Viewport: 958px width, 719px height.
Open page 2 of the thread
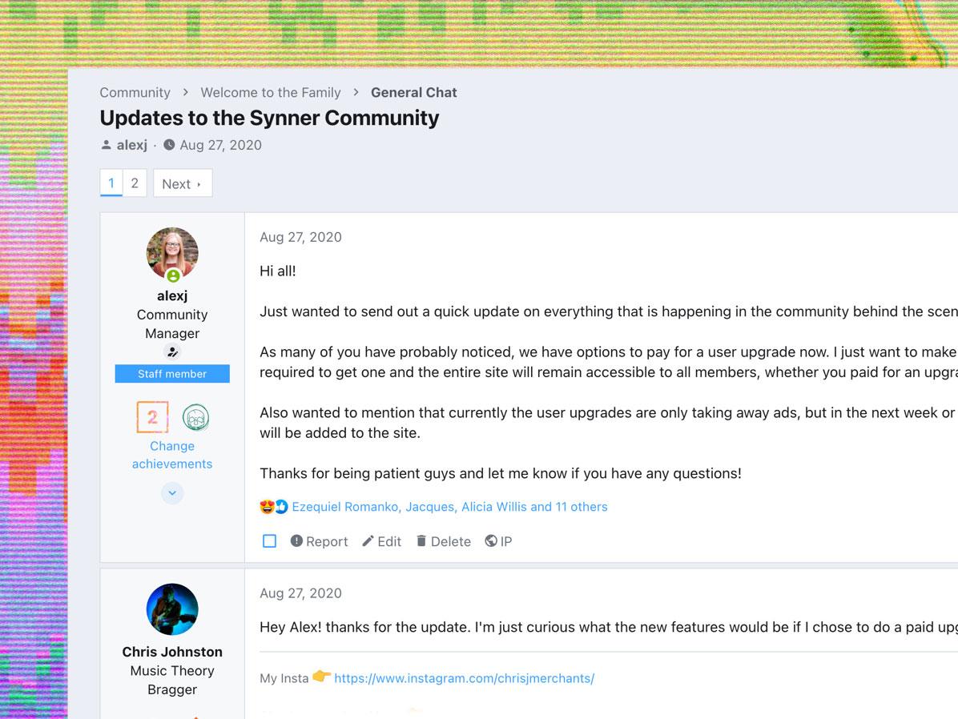pos(135,183)
